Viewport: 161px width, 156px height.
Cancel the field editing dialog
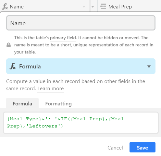click(115, 148)
